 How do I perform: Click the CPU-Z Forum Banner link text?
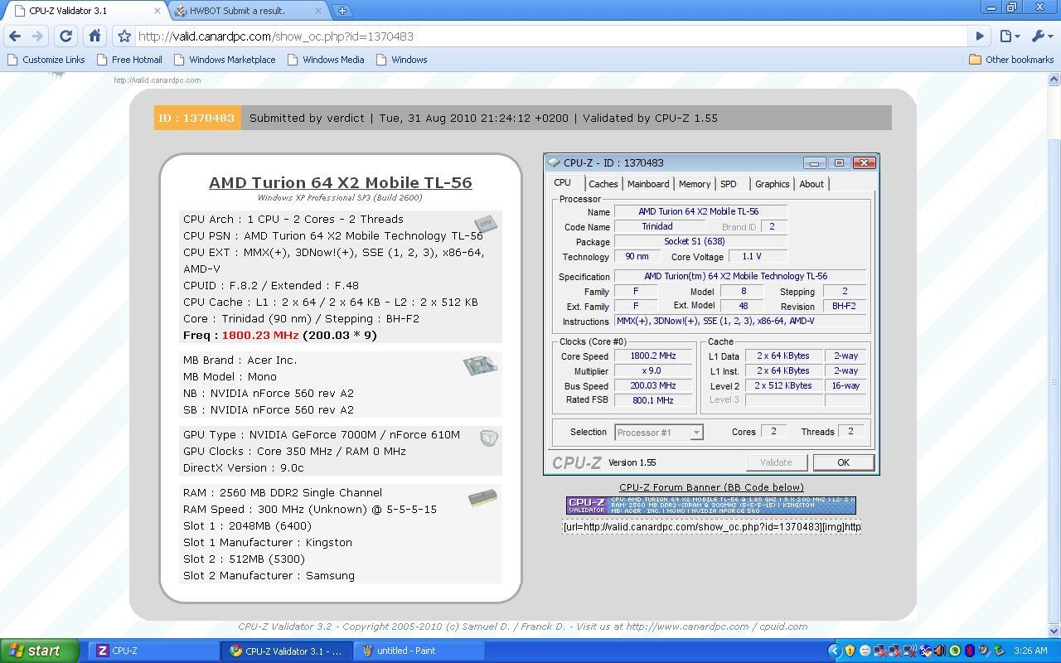[711, 487]
